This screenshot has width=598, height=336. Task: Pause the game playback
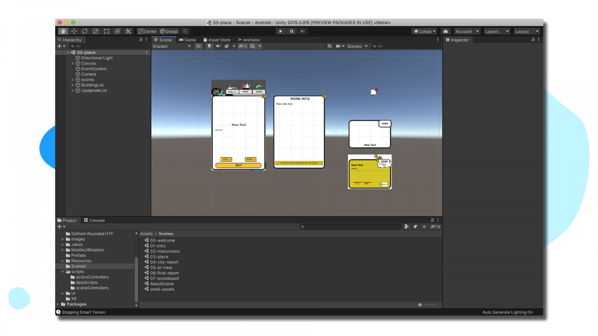coord(292,31)
